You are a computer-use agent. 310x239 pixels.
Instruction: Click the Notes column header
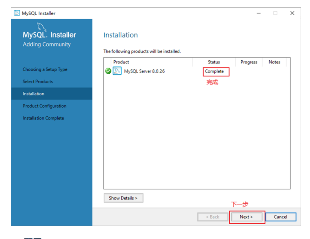[274, 62]
